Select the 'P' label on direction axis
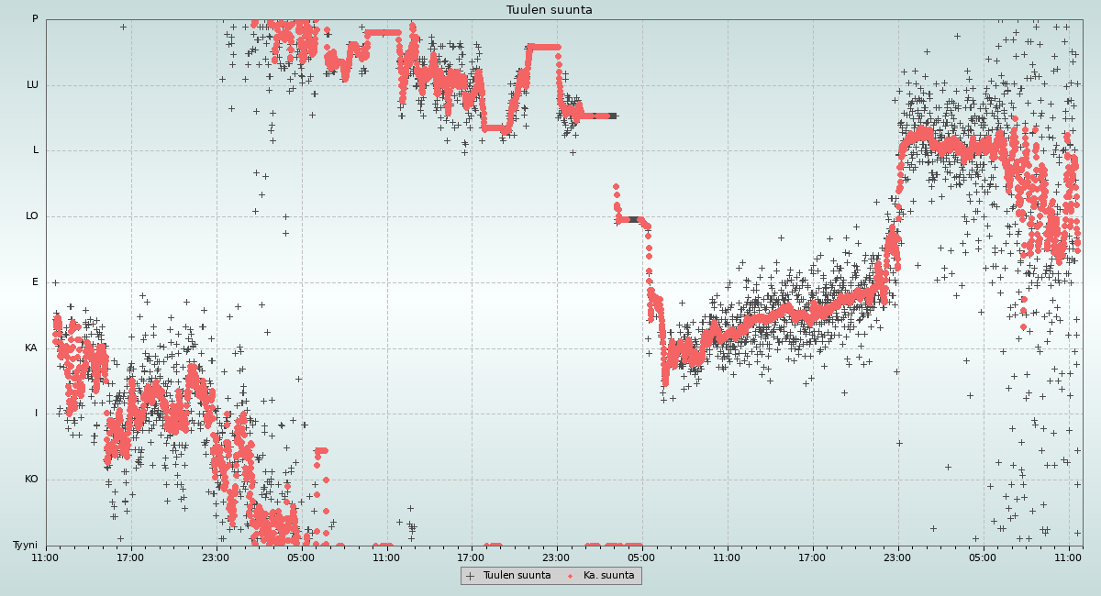Screen dimensions: 1101x596 (x=35, y=19)
